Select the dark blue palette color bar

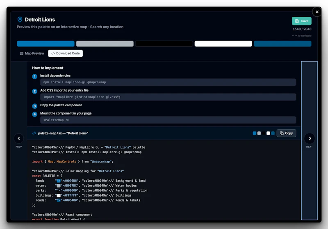282,44
